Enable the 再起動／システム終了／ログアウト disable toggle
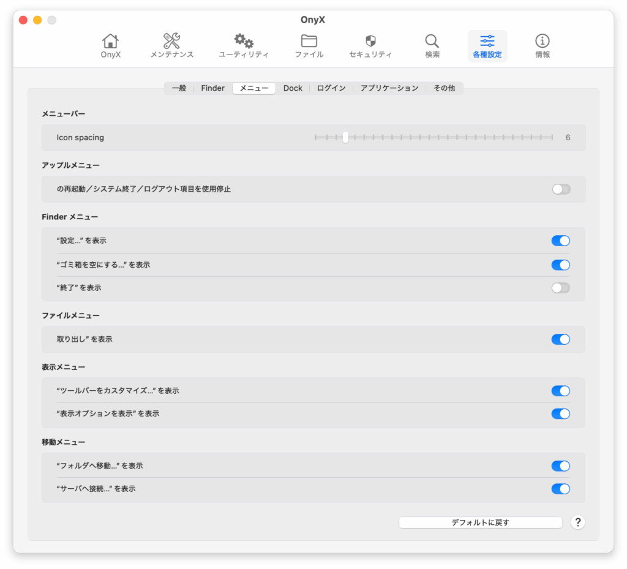 (x=561, y=189)
